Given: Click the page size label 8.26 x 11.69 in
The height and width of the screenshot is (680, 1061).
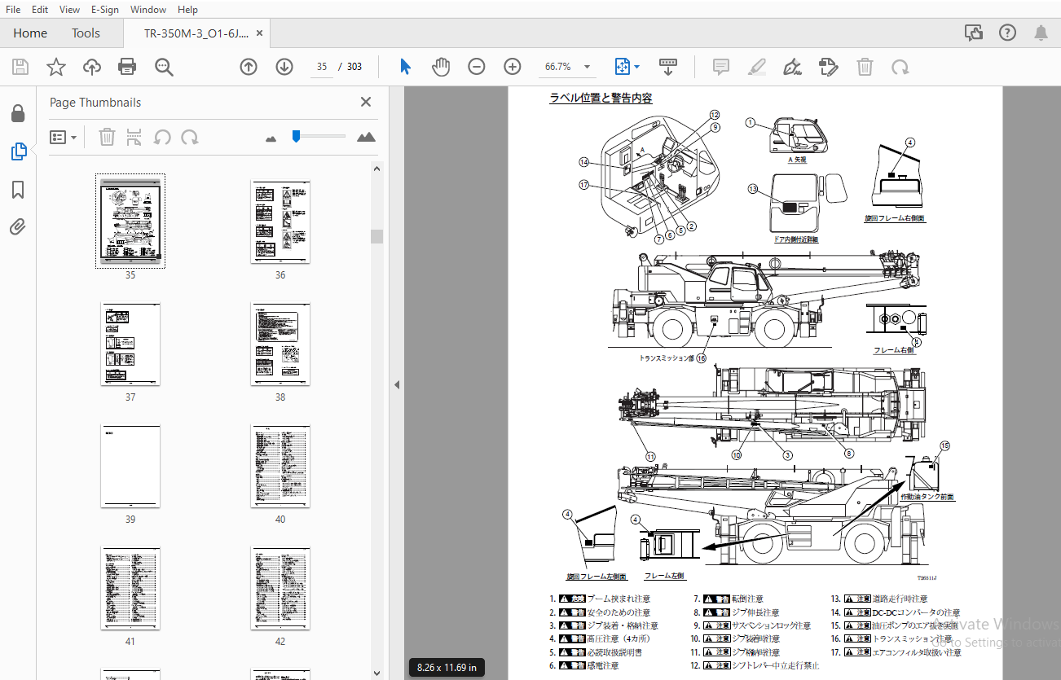Looking at the screenshot, I should (x=447, y=667).
